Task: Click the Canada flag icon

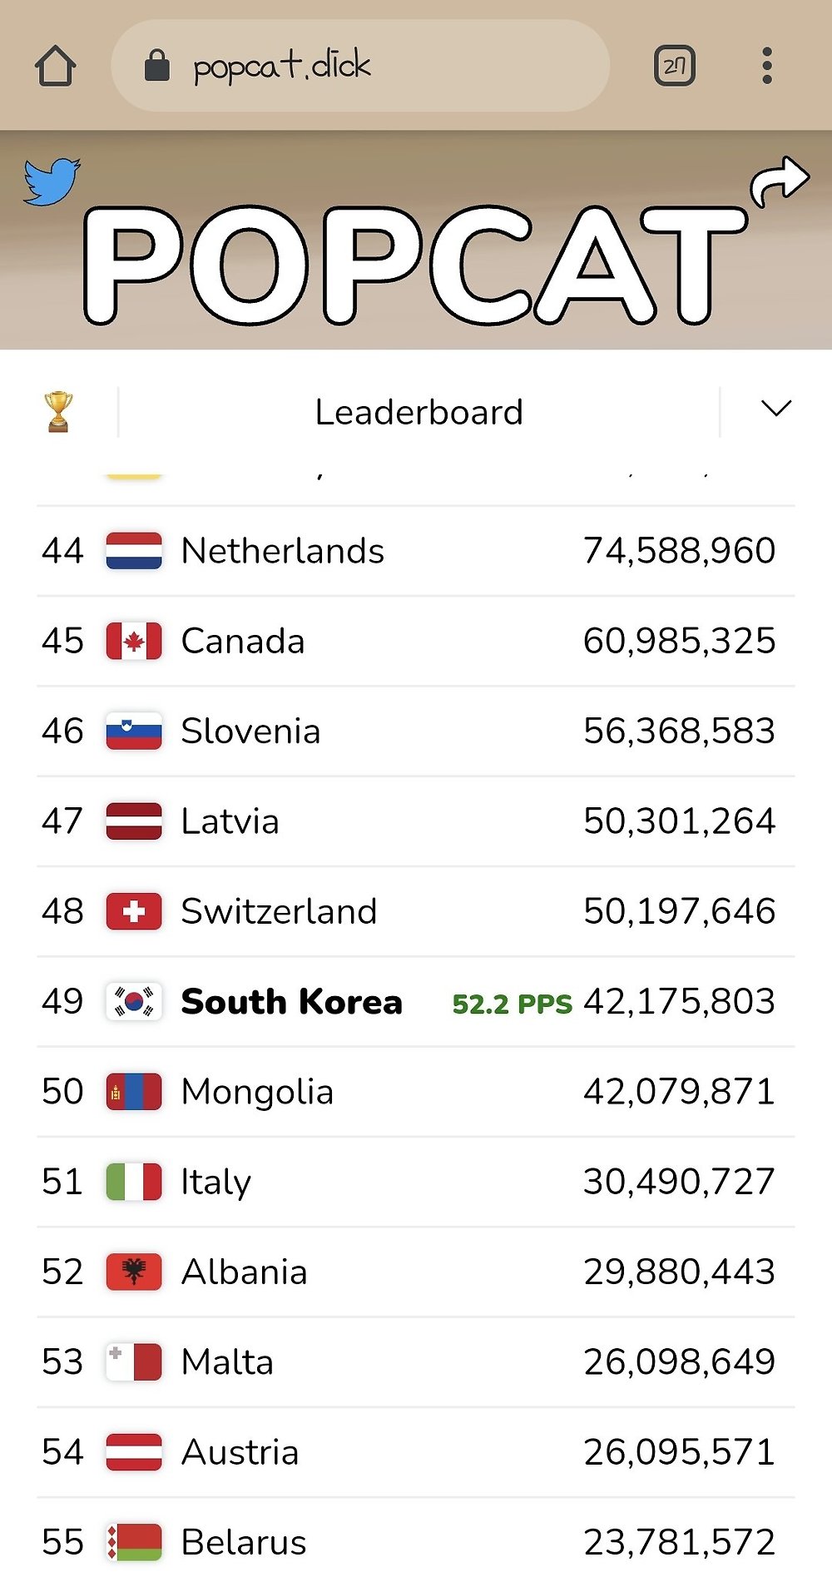Action: pyautogui.click(x=134, y=641)
